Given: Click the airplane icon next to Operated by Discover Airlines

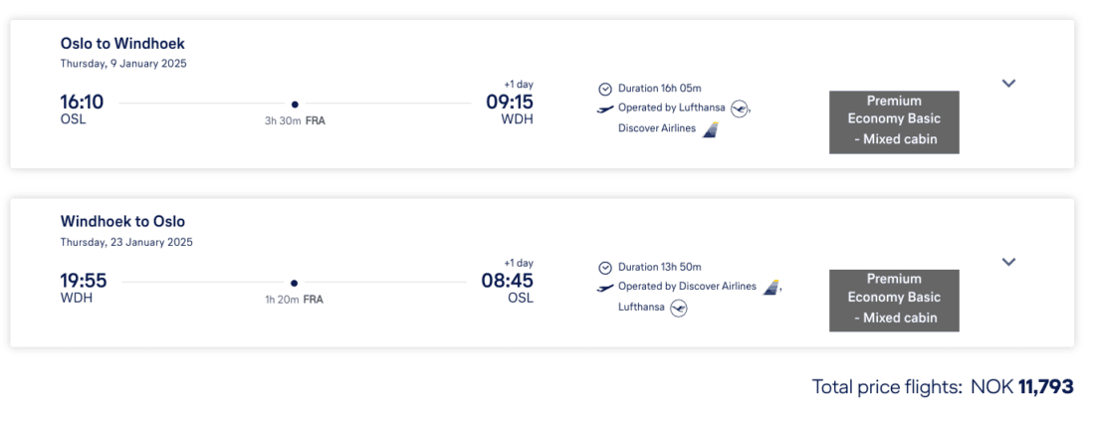Looking at the screenshot, I should pyautogui.click(x=605, y=288).
